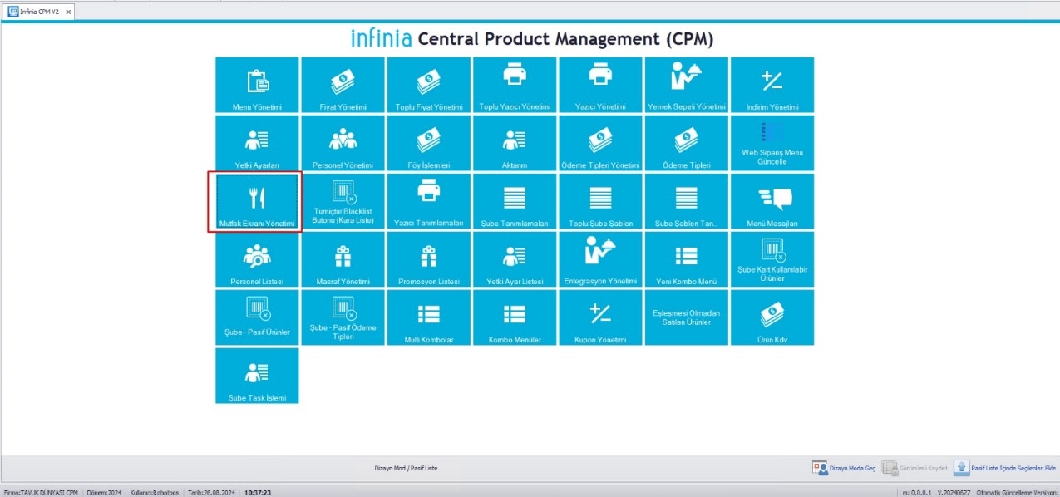Open Eşleşmesi Olmadan Satılan Ürünler tile

click(x=687, y=317)
